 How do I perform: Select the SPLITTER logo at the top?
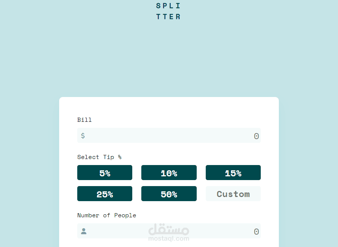click(168, 11)
